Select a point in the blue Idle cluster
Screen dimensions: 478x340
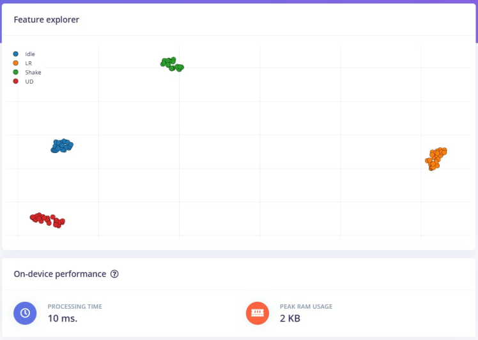[62, 146]
